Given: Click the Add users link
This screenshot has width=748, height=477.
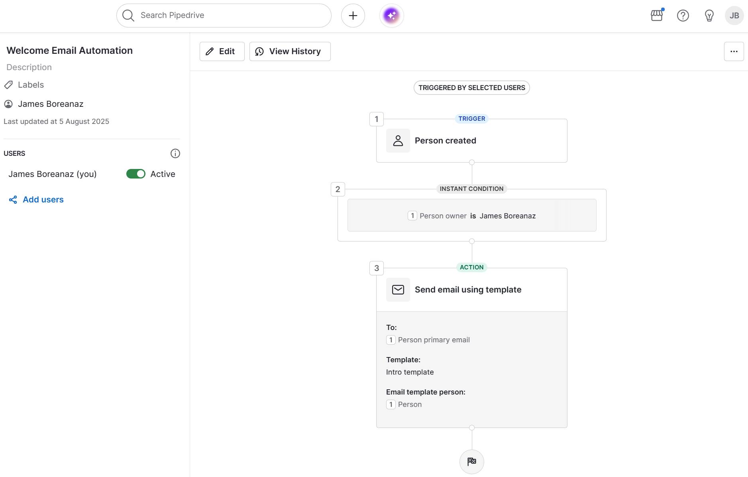Looking at the screenshot, I should click(x=43, y=200).
